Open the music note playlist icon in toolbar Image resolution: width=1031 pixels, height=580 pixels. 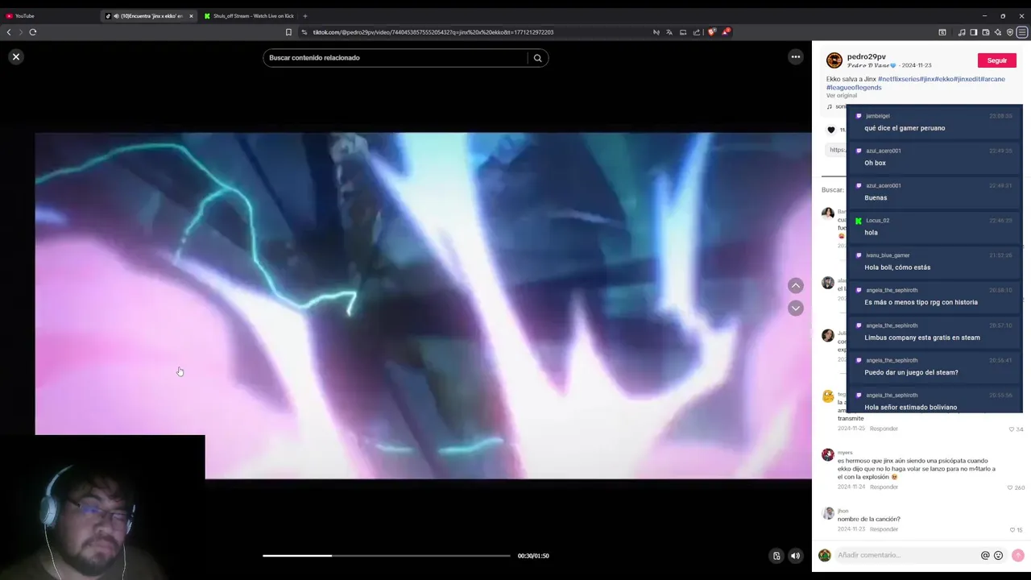(962, 32)
